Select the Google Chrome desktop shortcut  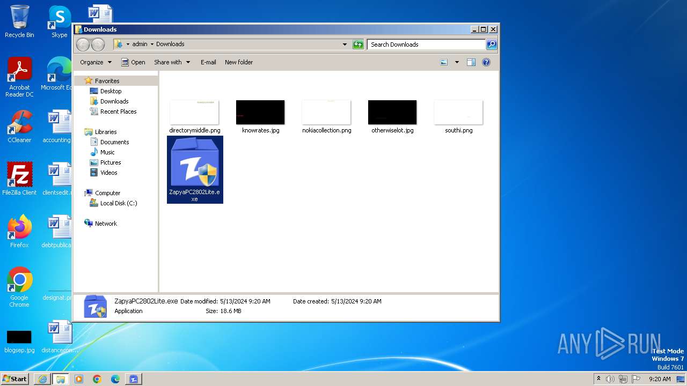19,287
